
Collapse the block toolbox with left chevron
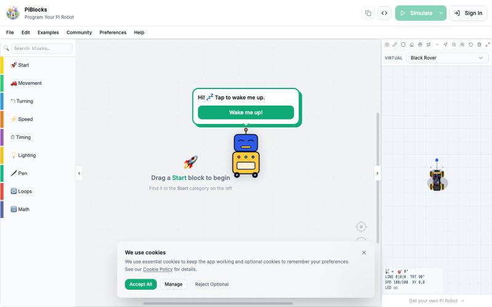79,173
